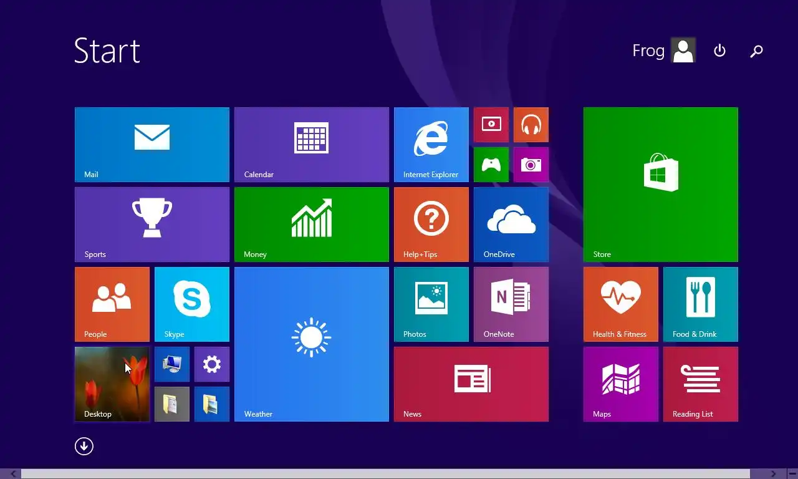Click the zoom-out minus button
The height and width of the screenshot is (479, 798).
(x=792, y=474)
